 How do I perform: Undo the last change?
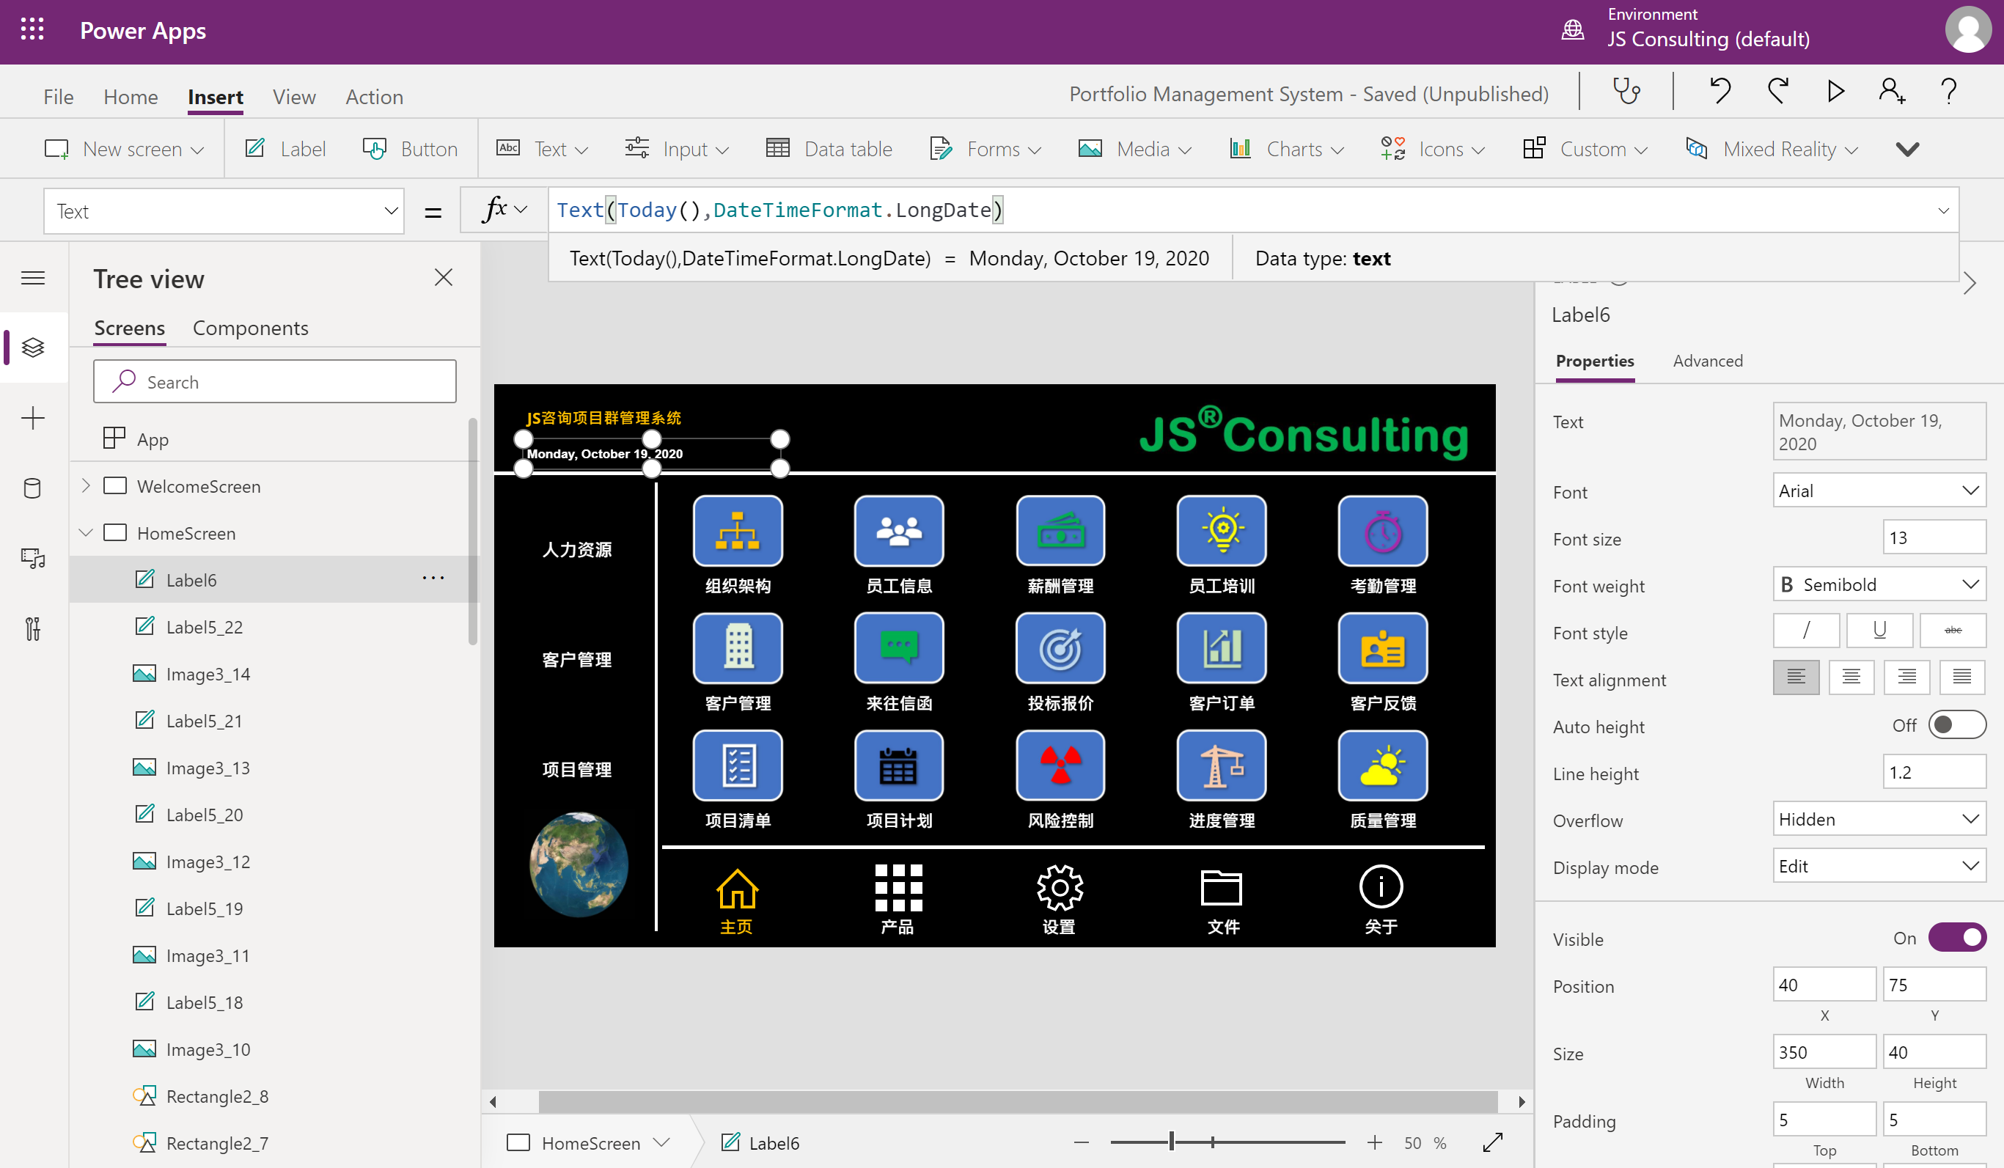coord(1720,91)
